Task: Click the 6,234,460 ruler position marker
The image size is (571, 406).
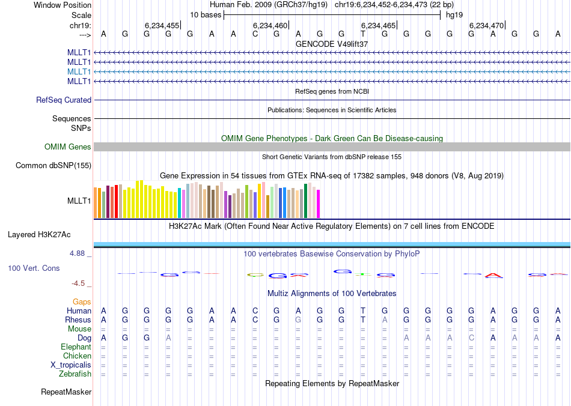Action: coord(270,26)
